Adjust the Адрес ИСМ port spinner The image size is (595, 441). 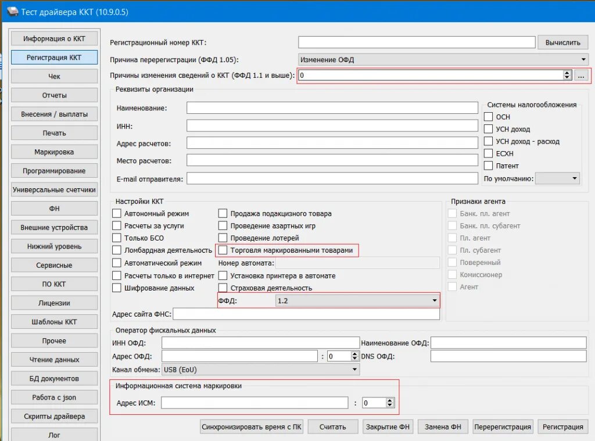click(390, 403)
